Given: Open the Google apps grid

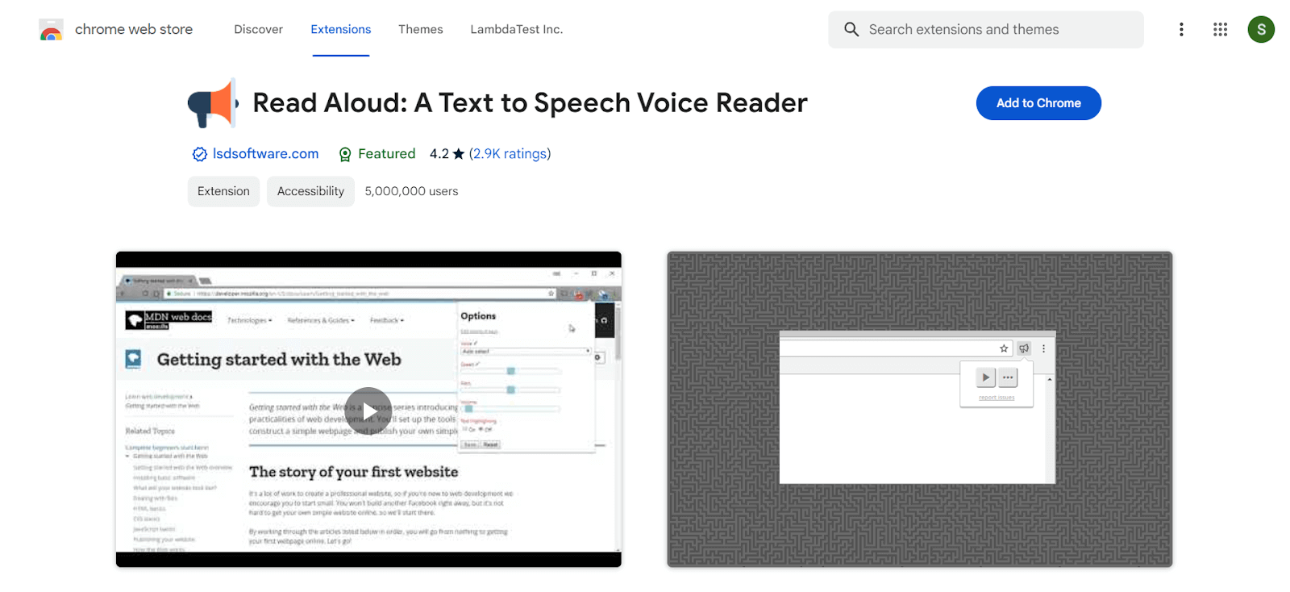Looking at the screenshot, I should (x=1220, y=29).
